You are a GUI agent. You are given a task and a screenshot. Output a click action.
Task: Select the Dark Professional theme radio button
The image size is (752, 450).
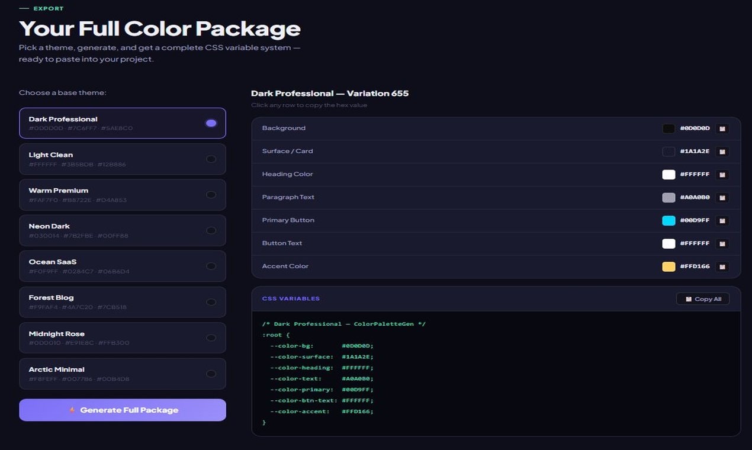tap(211, 123)
